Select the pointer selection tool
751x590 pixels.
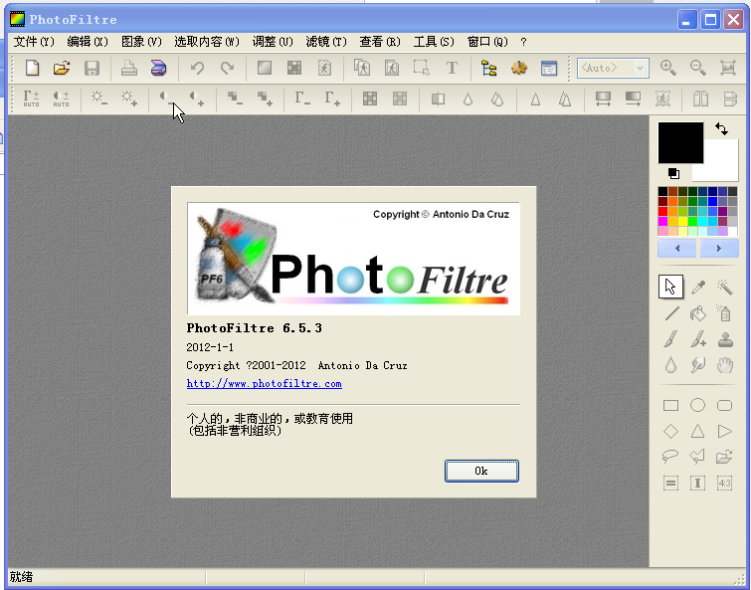click(x=670, y=287)
